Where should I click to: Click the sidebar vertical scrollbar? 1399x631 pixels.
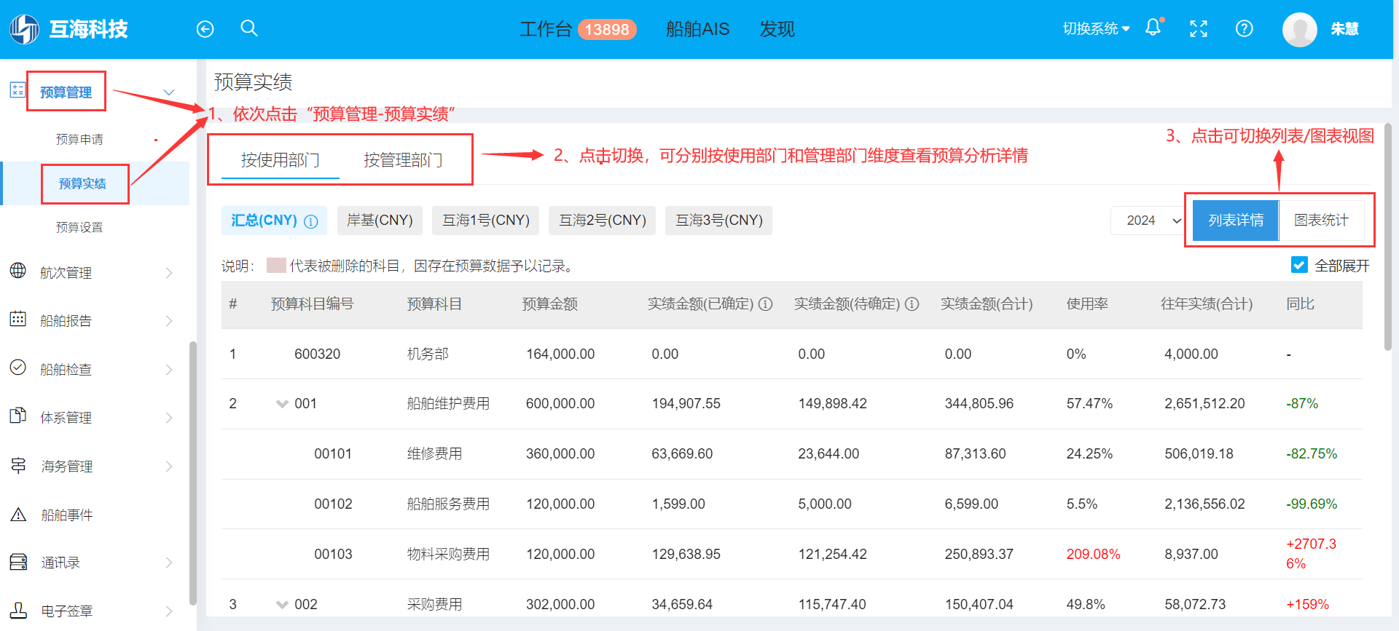(x=192, y=473)
